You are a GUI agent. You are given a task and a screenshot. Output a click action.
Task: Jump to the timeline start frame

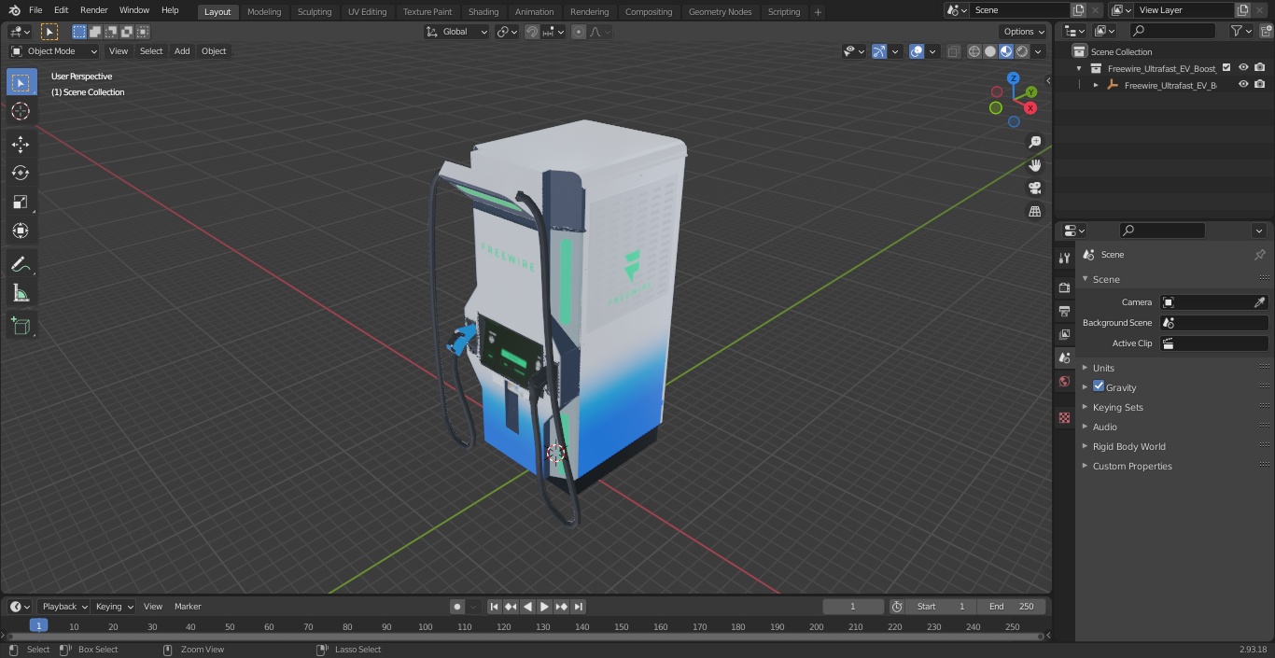[x=494, y=607]
